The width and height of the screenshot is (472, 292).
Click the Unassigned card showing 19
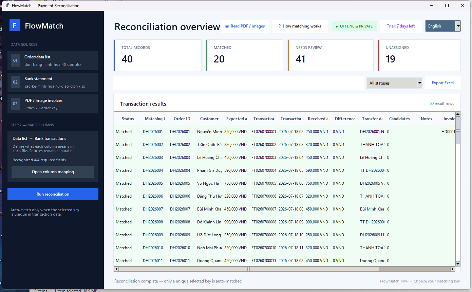pyautogui.click(x=419, y=55)
